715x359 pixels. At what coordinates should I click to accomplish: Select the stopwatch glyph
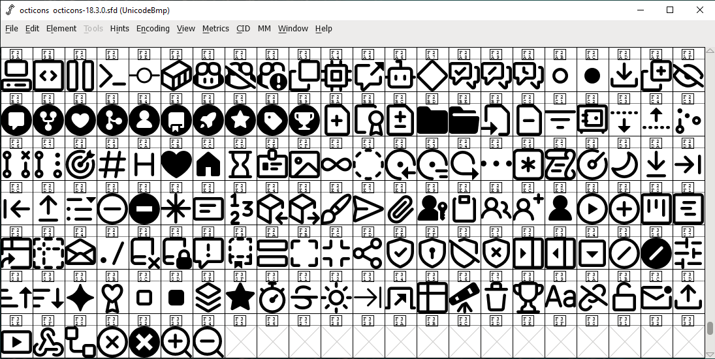[x=272, y=298]
